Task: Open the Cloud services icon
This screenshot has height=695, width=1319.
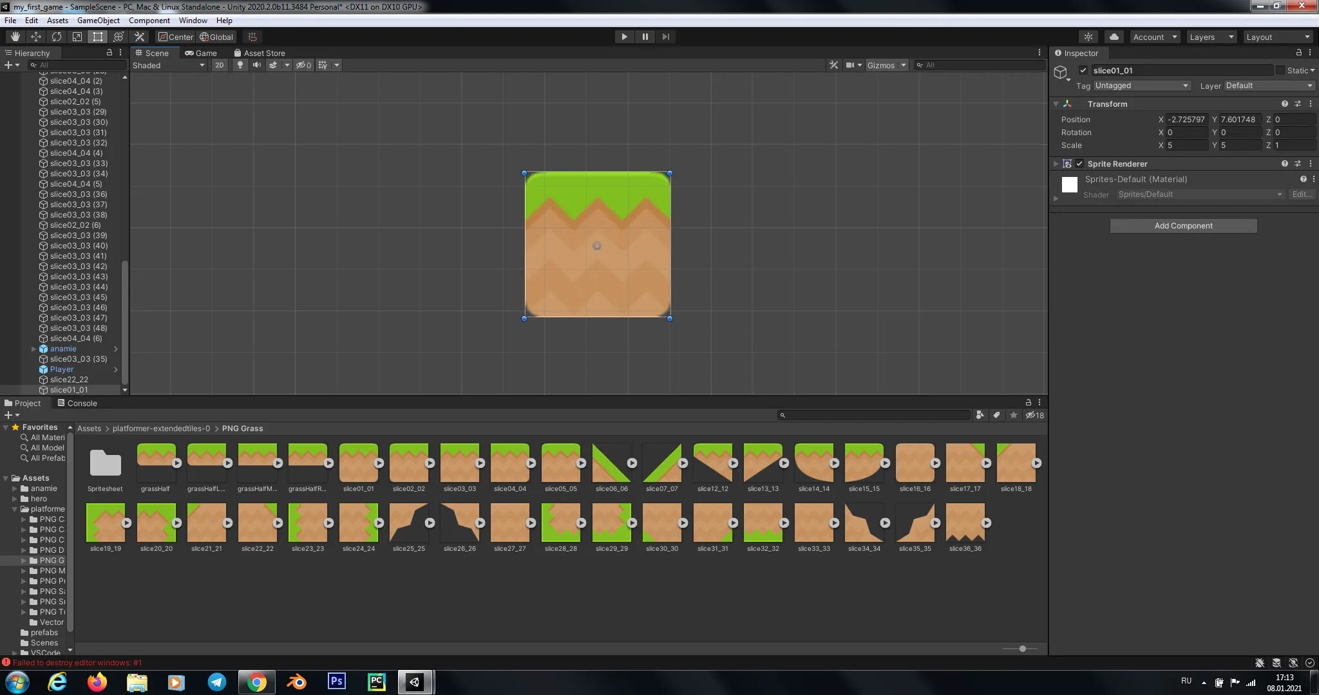Action: point(1114,37)
